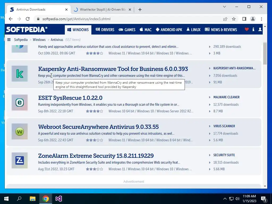The height and width of the screenshot is (204, 272).
Task: Click the ZoneAlarm star rating
Action: (95, 169)
